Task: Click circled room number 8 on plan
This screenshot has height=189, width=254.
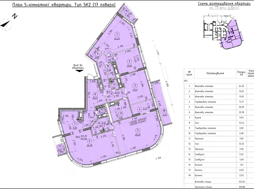Action: 95,94
